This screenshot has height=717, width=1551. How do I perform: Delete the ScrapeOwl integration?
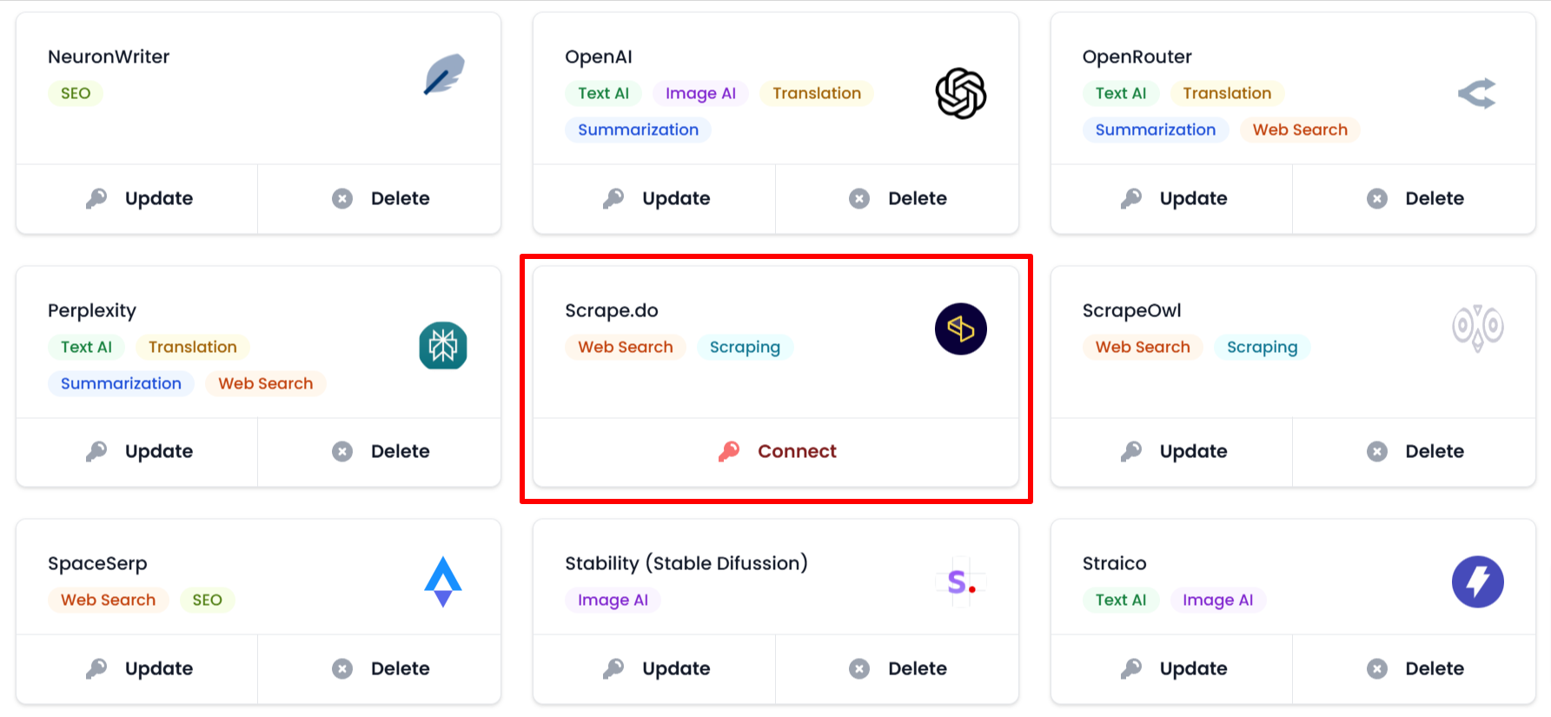(1415, 451)
